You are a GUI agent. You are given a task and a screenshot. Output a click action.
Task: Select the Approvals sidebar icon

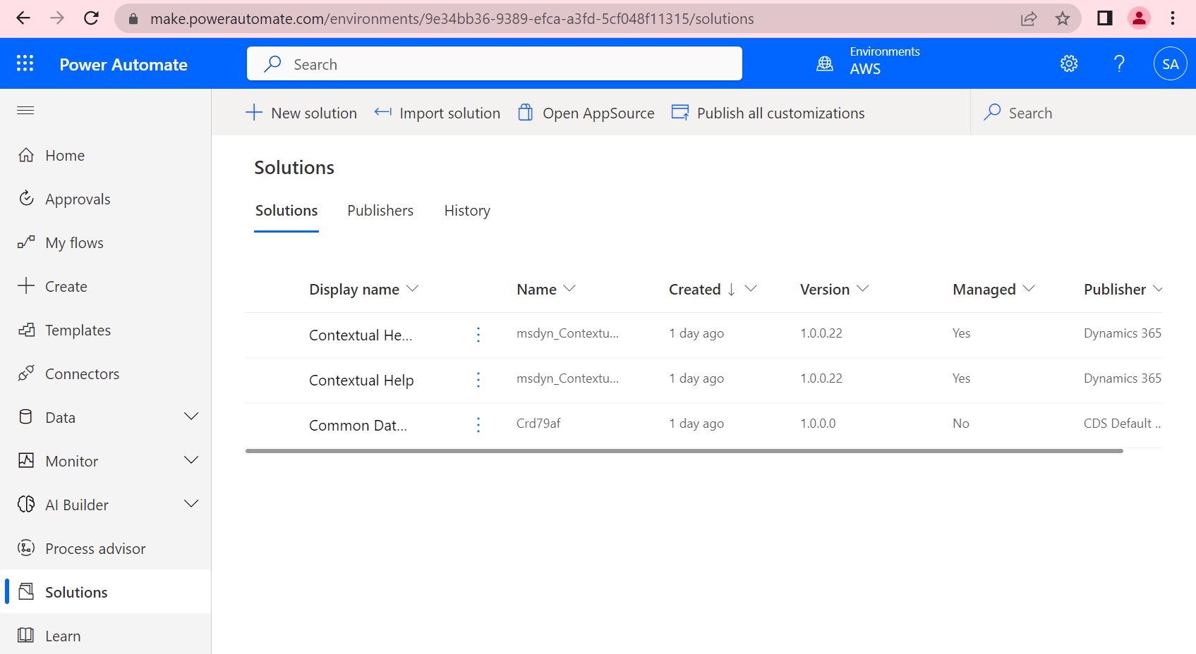coord(25,198)
